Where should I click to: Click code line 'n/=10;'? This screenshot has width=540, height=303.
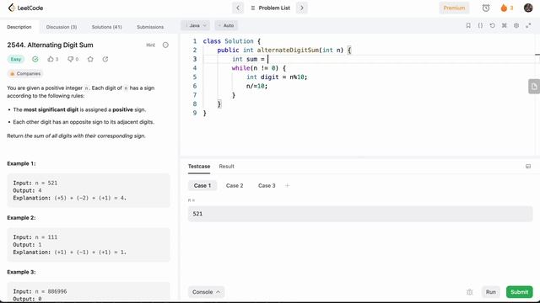click(x=256, y=86)
